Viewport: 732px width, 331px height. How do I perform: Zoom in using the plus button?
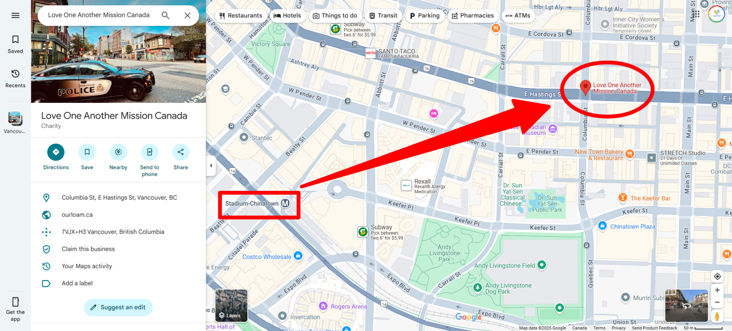click(x=717, y=290)
